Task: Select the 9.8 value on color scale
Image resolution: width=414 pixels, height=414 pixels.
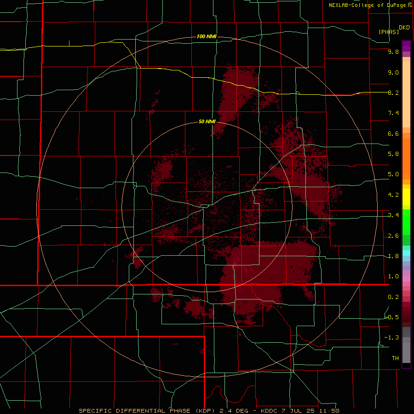Action: (393, 52)
